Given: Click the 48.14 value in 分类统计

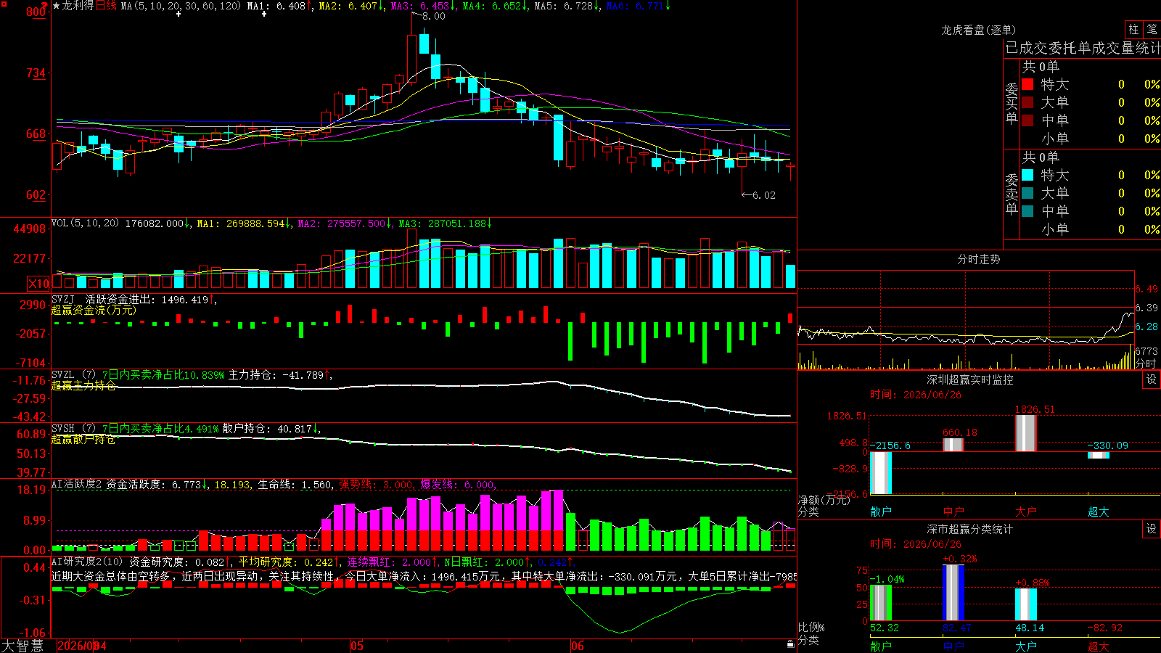Looking at the screenshot, I should coord(1030,628).
